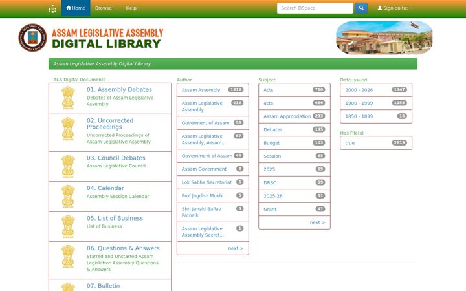Open the Browse dropdown menu
The image size is (466, 291).
(105, 8)
